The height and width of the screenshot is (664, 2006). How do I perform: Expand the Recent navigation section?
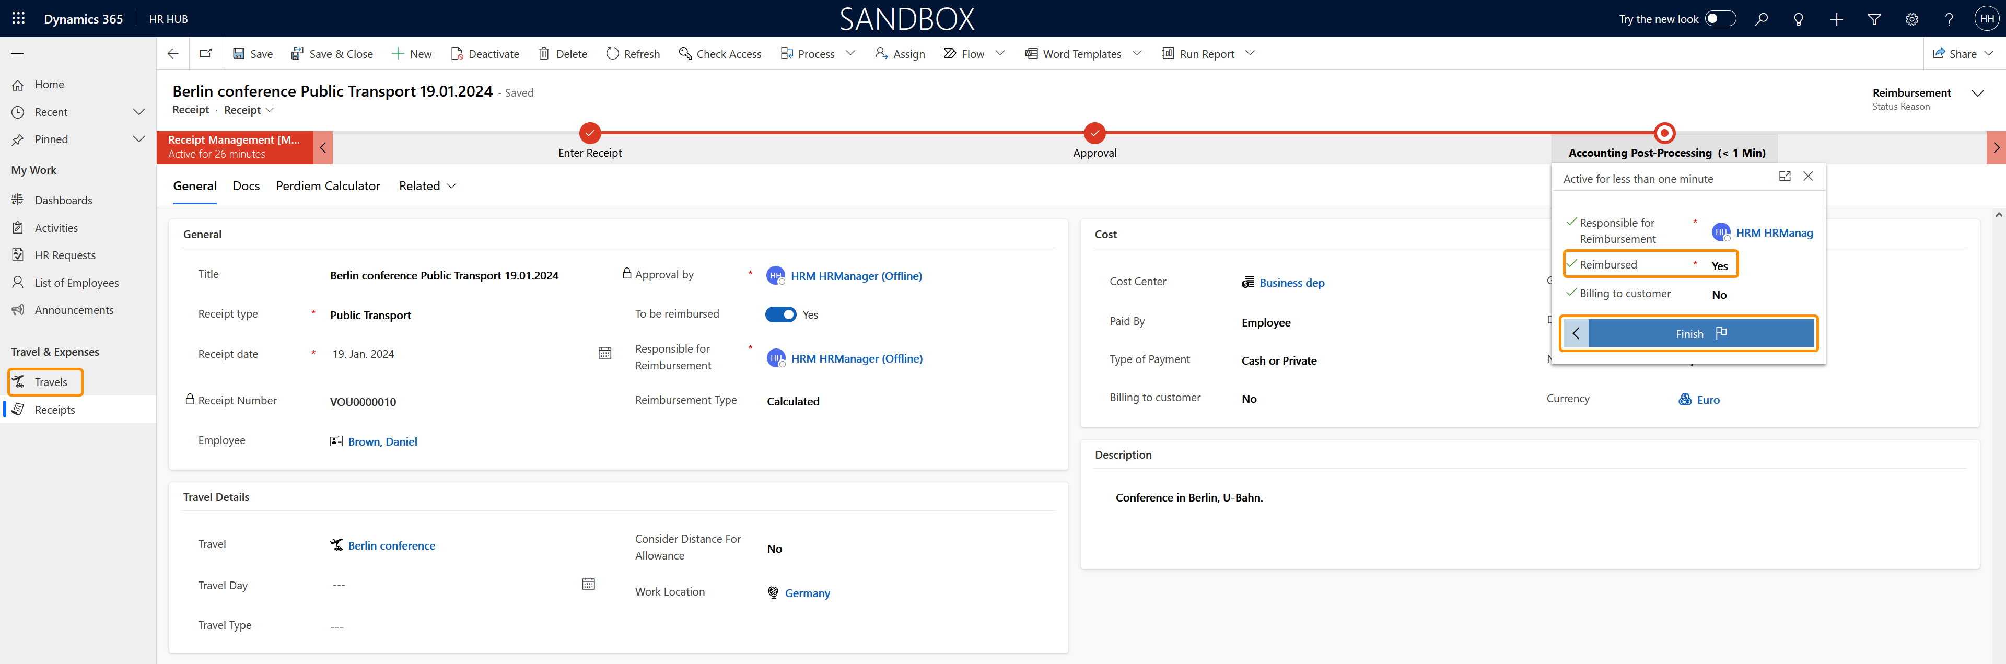pyautogui.click(x=138, y=112)
